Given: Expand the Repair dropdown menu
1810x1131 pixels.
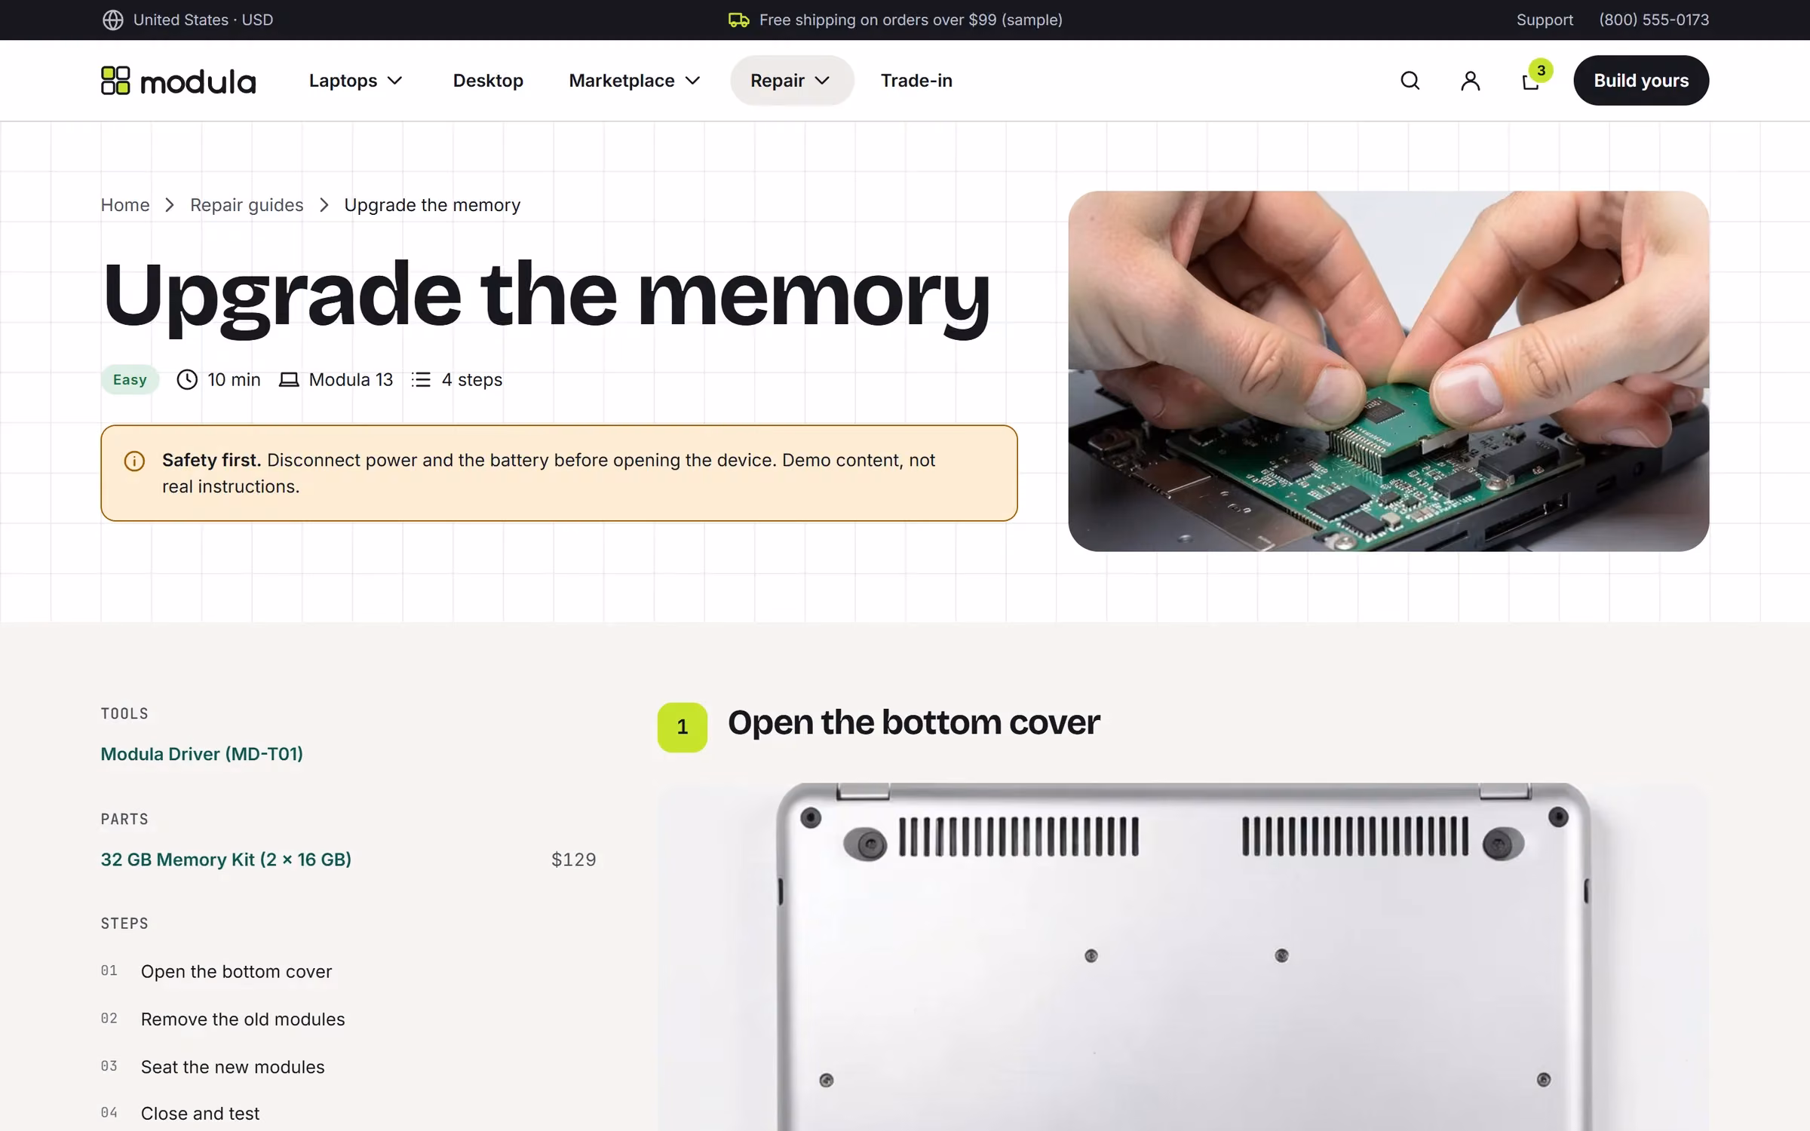Looking at the screenshot, I should coord(791,81).
